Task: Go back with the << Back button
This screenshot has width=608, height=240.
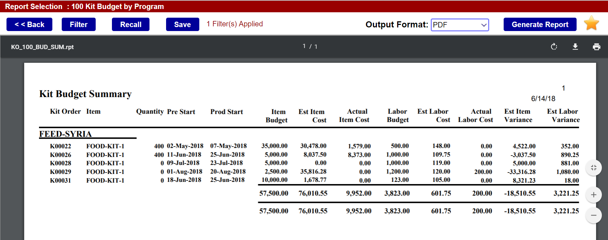Action: click(29, 25)
